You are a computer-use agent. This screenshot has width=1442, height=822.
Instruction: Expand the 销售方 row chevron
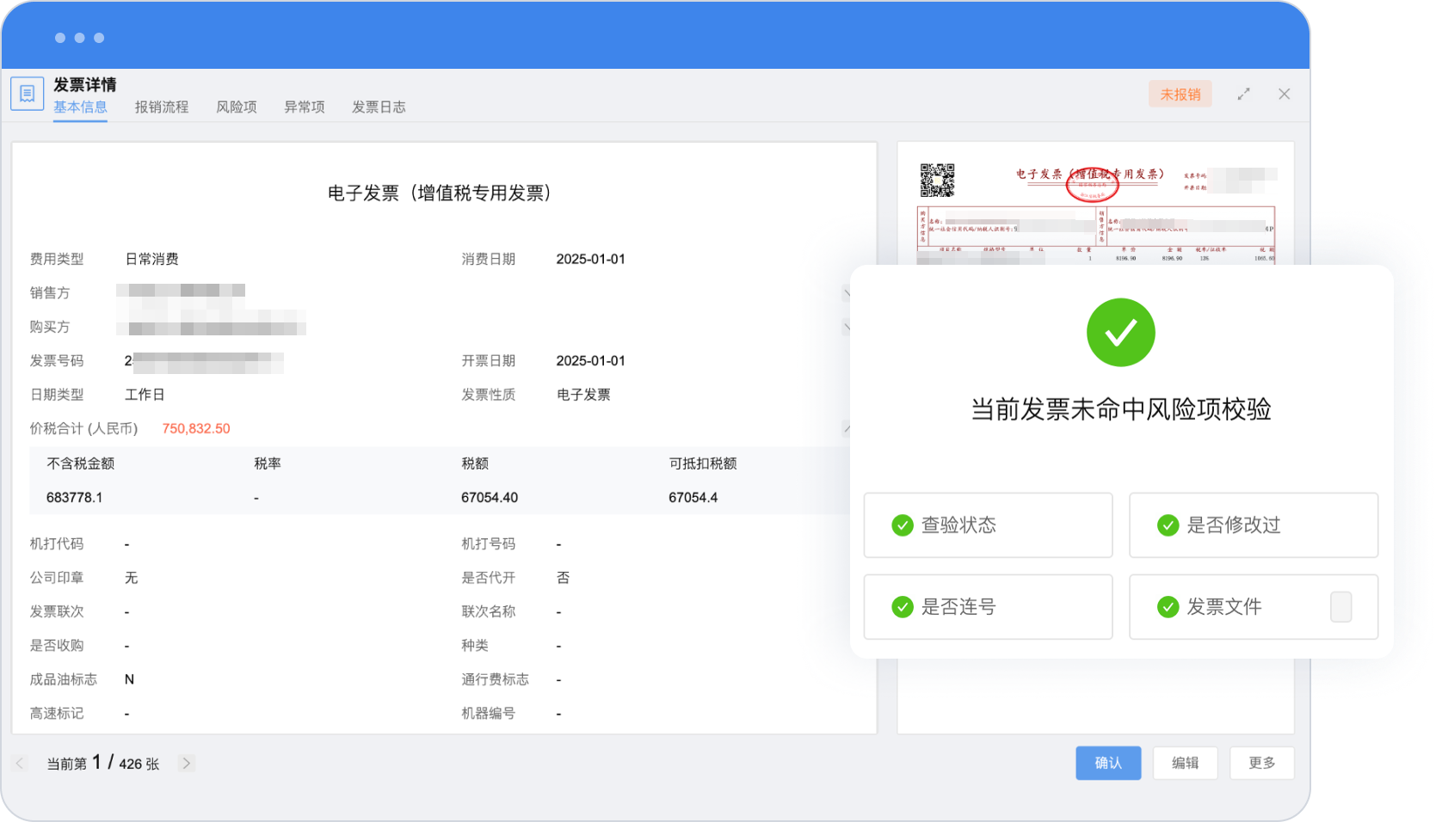(x=847, y=293)
